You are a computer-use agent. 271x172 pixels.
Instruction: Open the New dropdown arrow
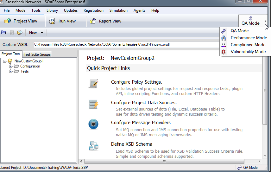point(42,33)
